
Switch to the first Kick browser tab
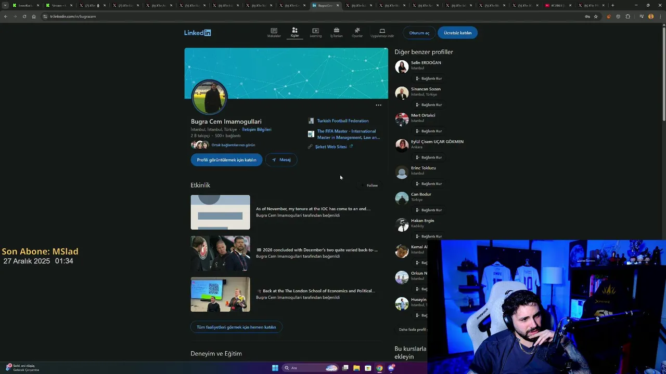(25, 5)
